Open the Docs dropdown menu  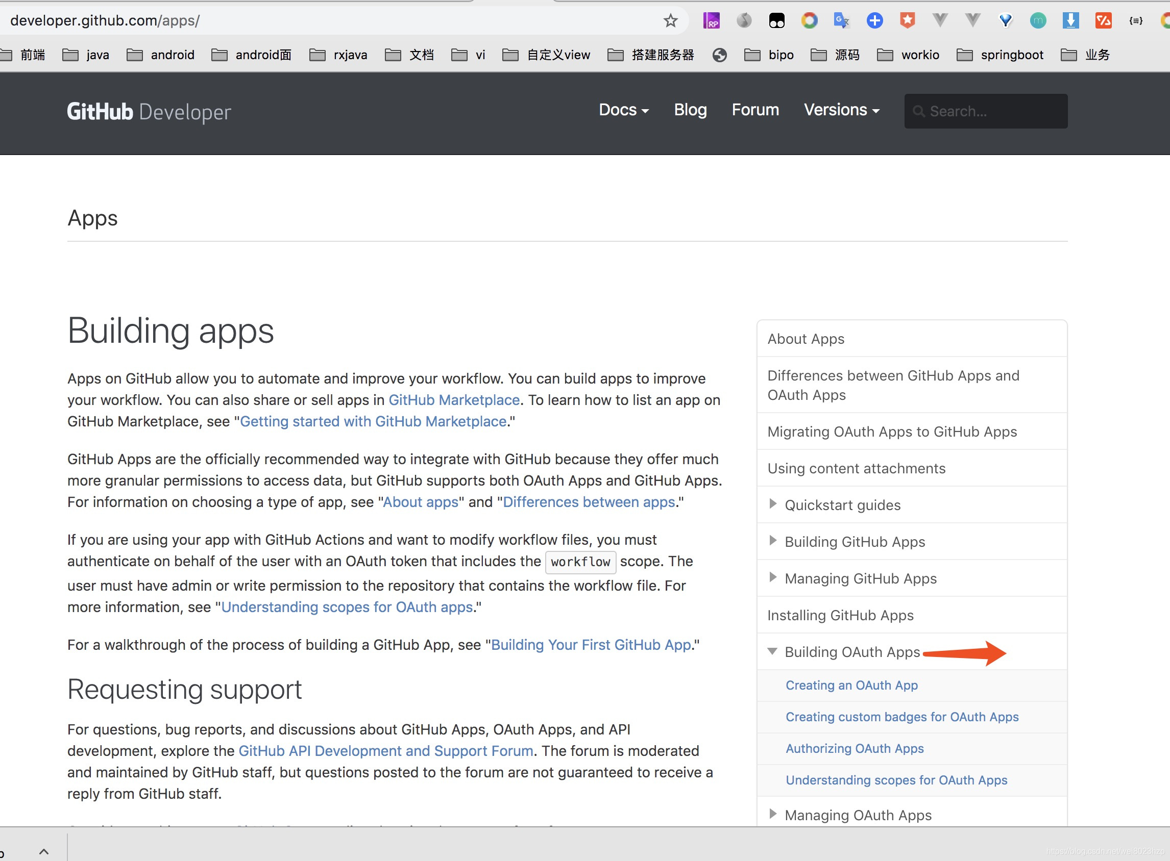click(x=623, y=110)
